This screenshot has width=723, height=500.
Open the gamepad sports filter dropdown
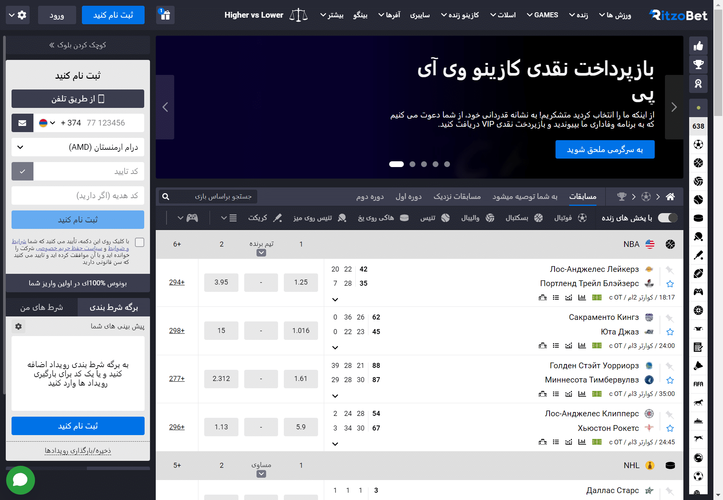[x=188, y=218]
